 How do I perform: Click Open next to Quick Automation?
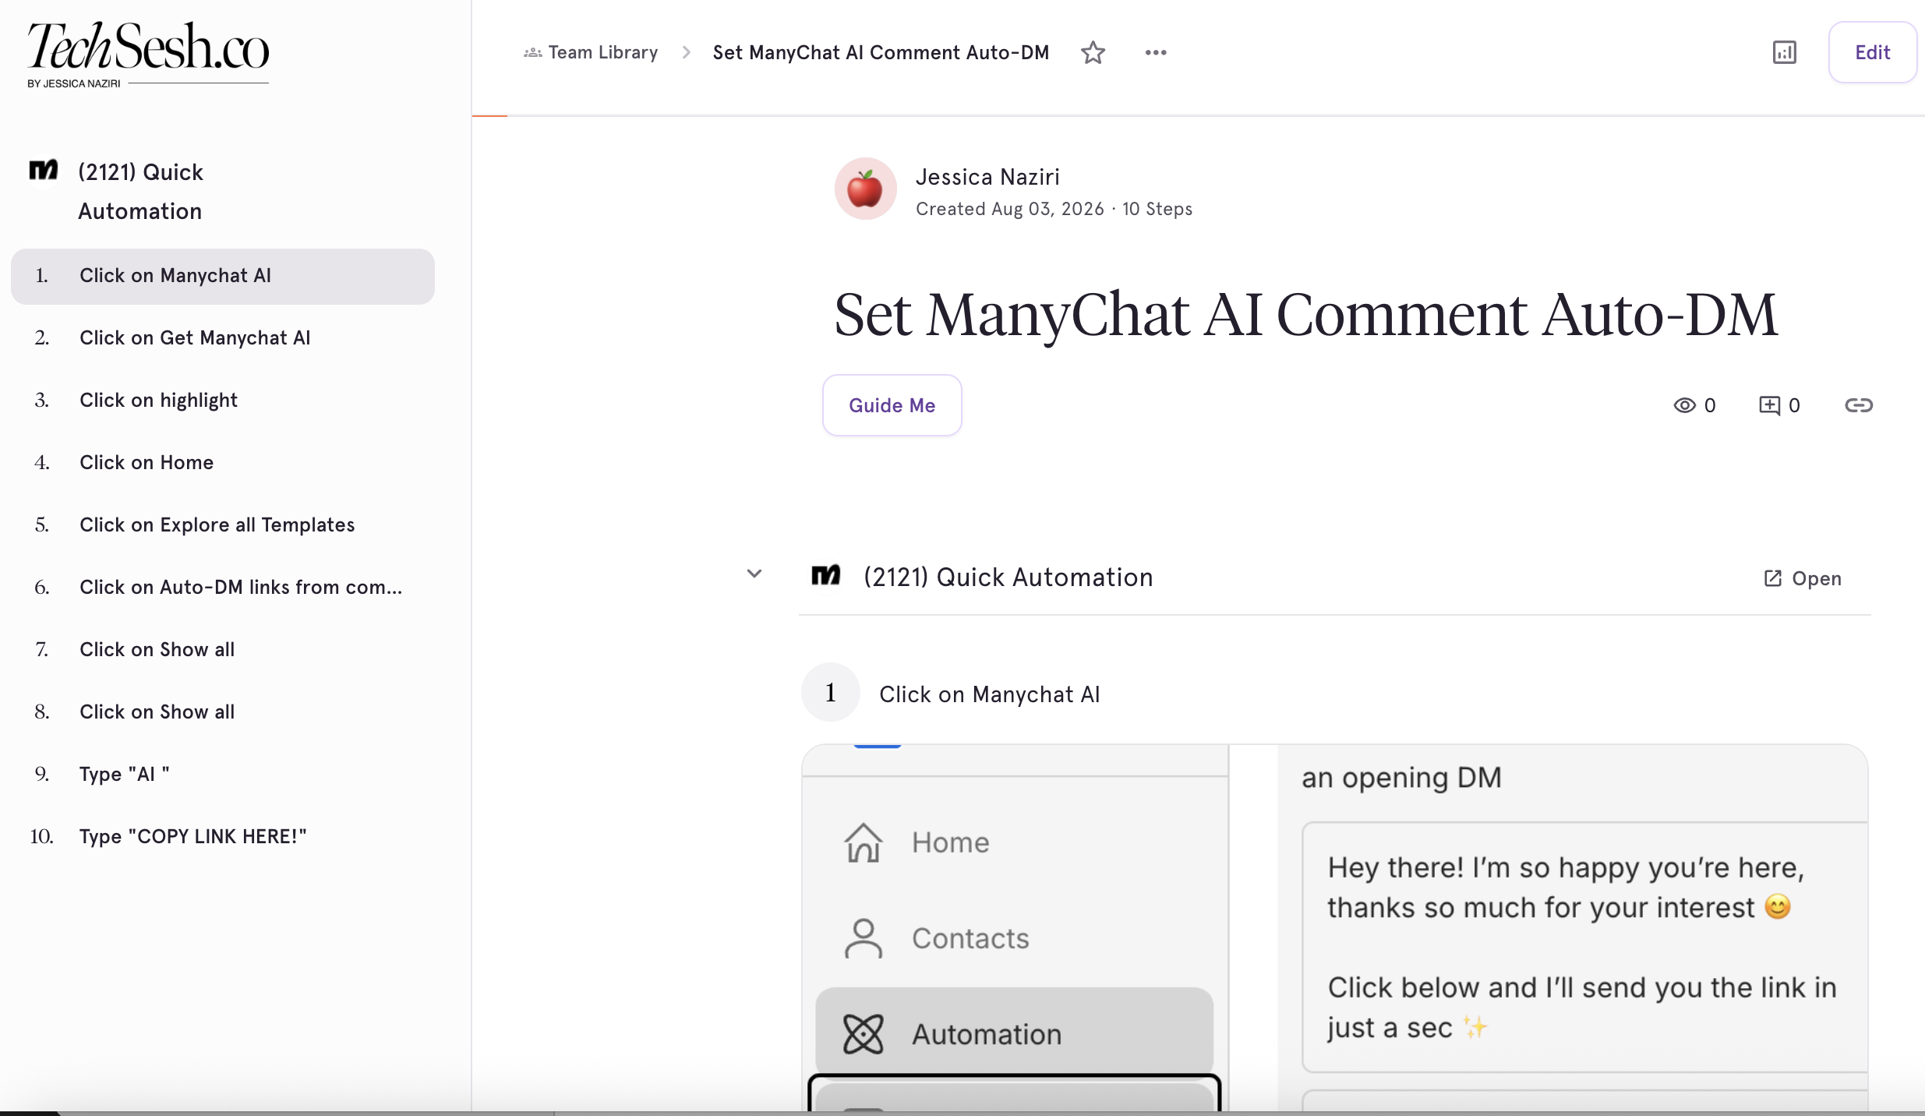pyautogui.click(x=1803, y=578)
